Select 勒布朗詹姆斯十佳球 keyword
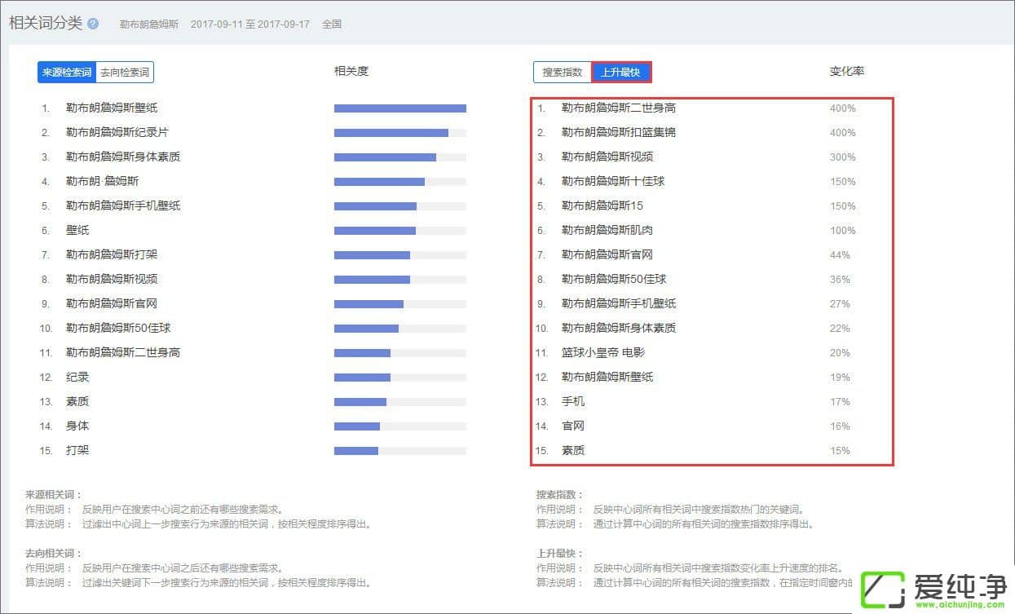This screenshot has width=1015, height=614. coord(612,181)
